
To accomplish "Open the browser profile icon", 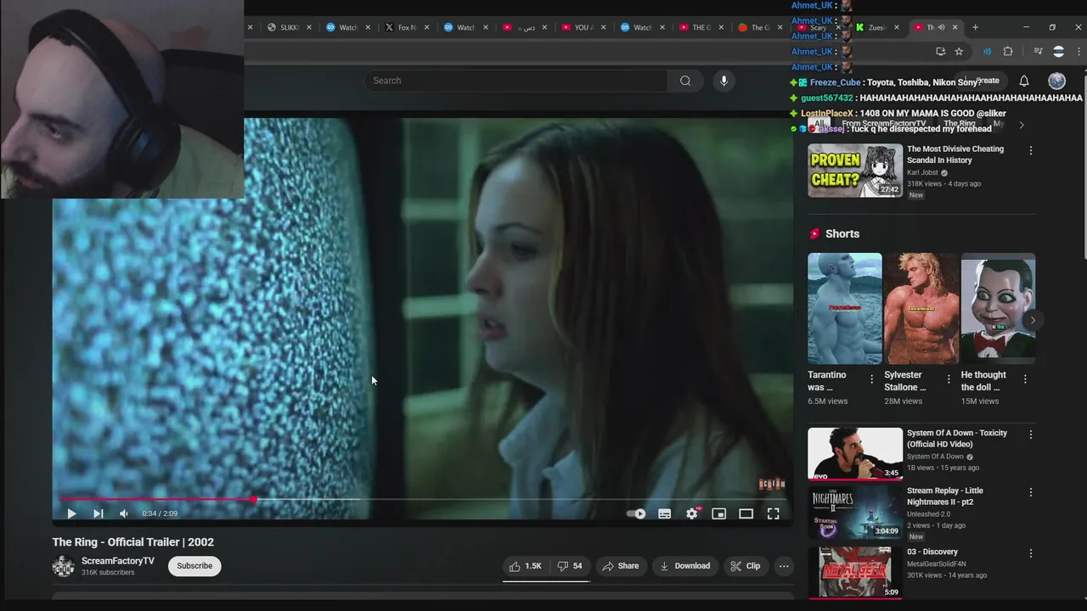I will tap(1058, 52).
